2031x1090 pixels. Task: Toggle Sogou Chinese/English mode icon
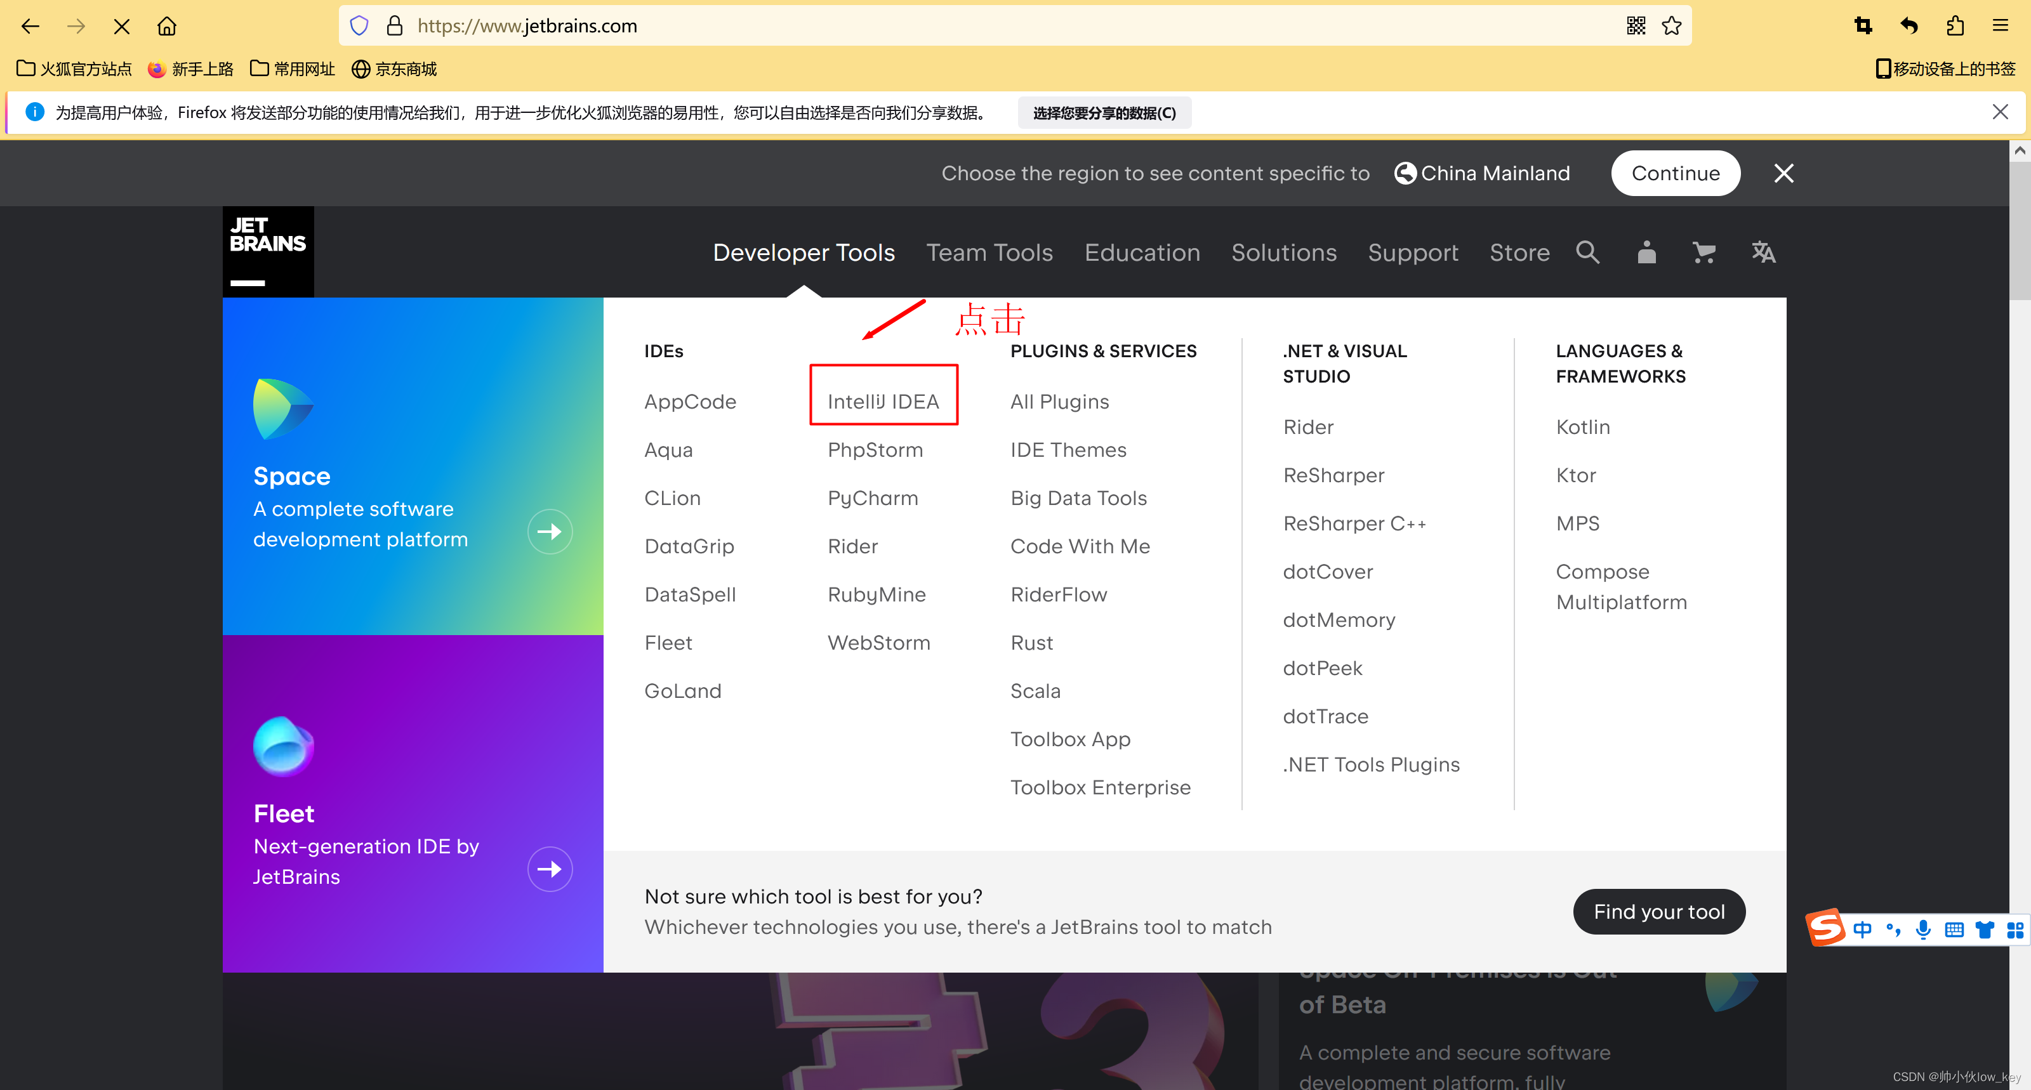[x=1862, y=929]
